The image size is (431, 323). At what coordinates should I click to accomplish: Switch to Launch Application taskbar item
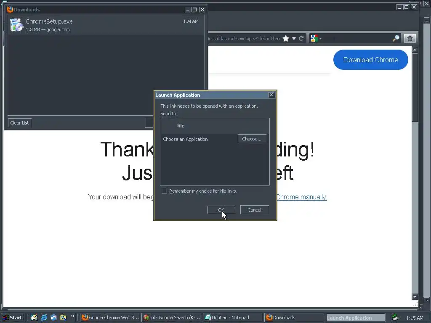click(355, 318)
